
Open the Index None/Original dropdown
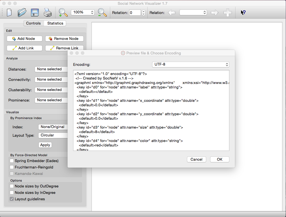click(53, 127)
